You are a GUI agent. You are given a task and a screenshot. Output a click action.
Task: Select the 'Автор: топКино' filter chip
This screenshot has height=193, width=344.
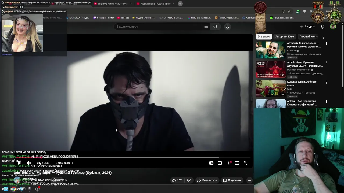coord(285,36)
